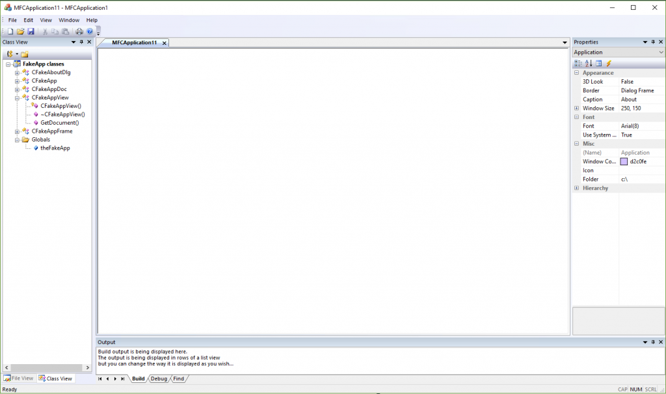Expand the Hierarchy property category
The width and height of the screenshot is (666, 394).
point(576,188)
